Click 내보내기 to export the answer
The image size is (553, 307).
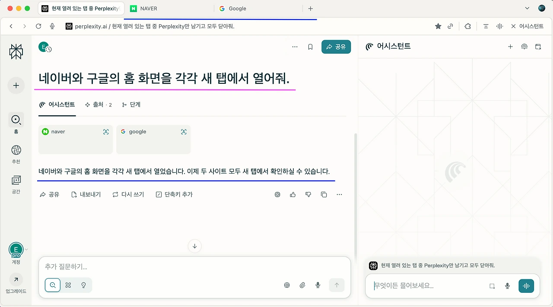[86, 194]
